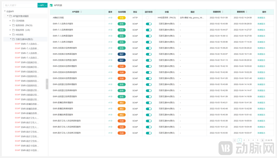Turn off run status for EMR-个人信息合并服务
Screen dimensions: 277x158
point(149,24)
